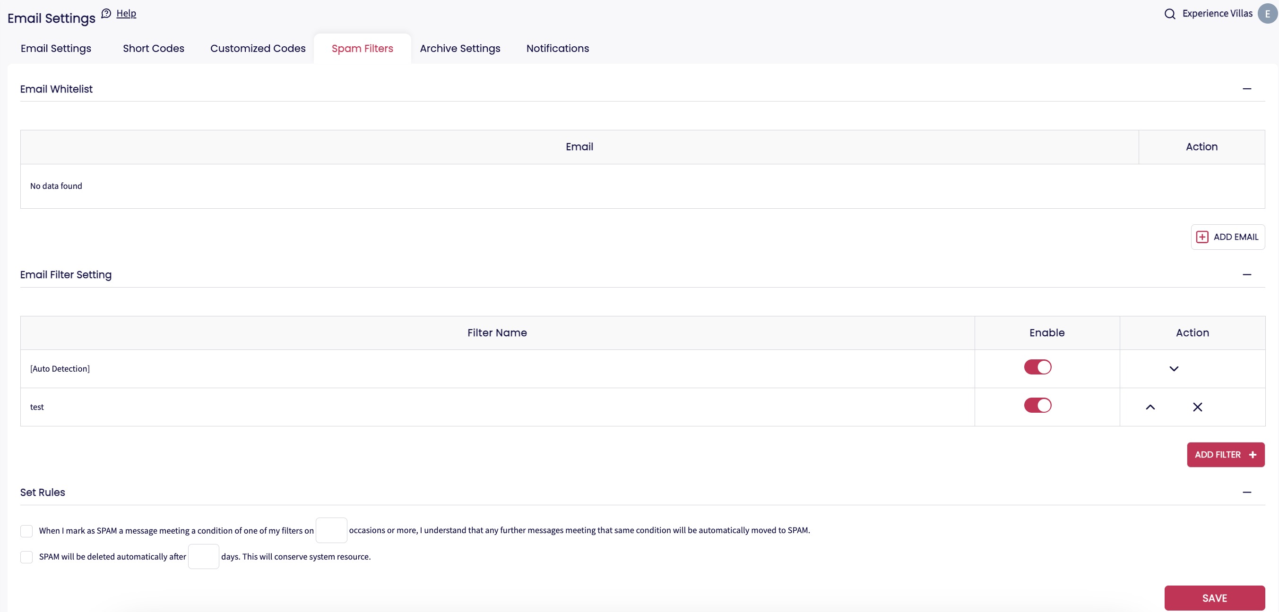Click the plus icon in Add Email

click(x=1202, y=237)
